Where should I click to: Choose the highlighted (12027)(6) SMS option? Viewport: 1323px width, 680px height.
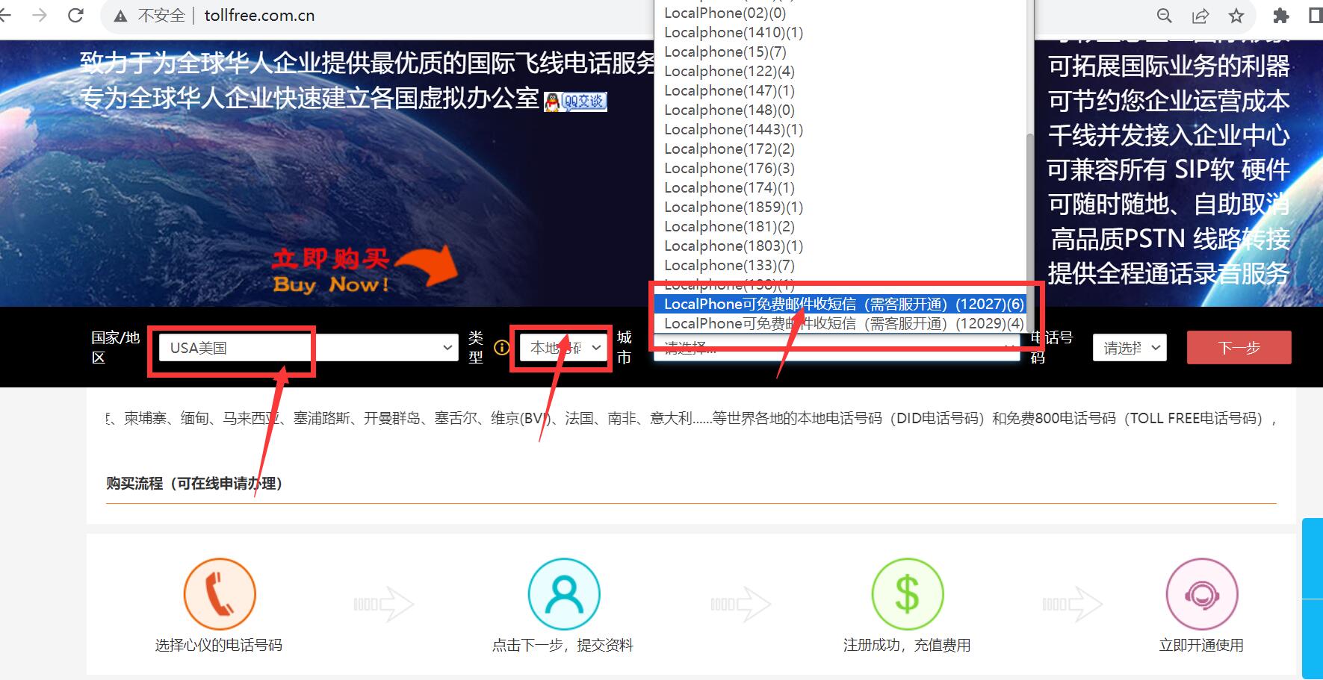tap(840, 304)
